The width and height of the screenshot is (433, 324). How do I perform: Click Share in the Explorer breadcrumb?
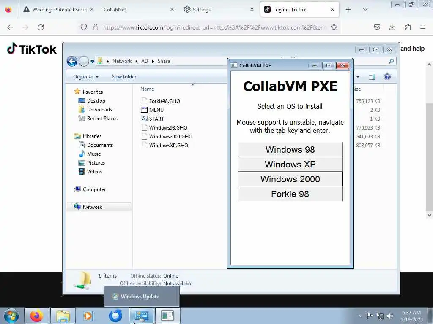(x=164, y=61)
